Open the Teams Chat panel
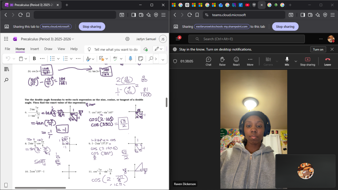 [x=208, y=61]
